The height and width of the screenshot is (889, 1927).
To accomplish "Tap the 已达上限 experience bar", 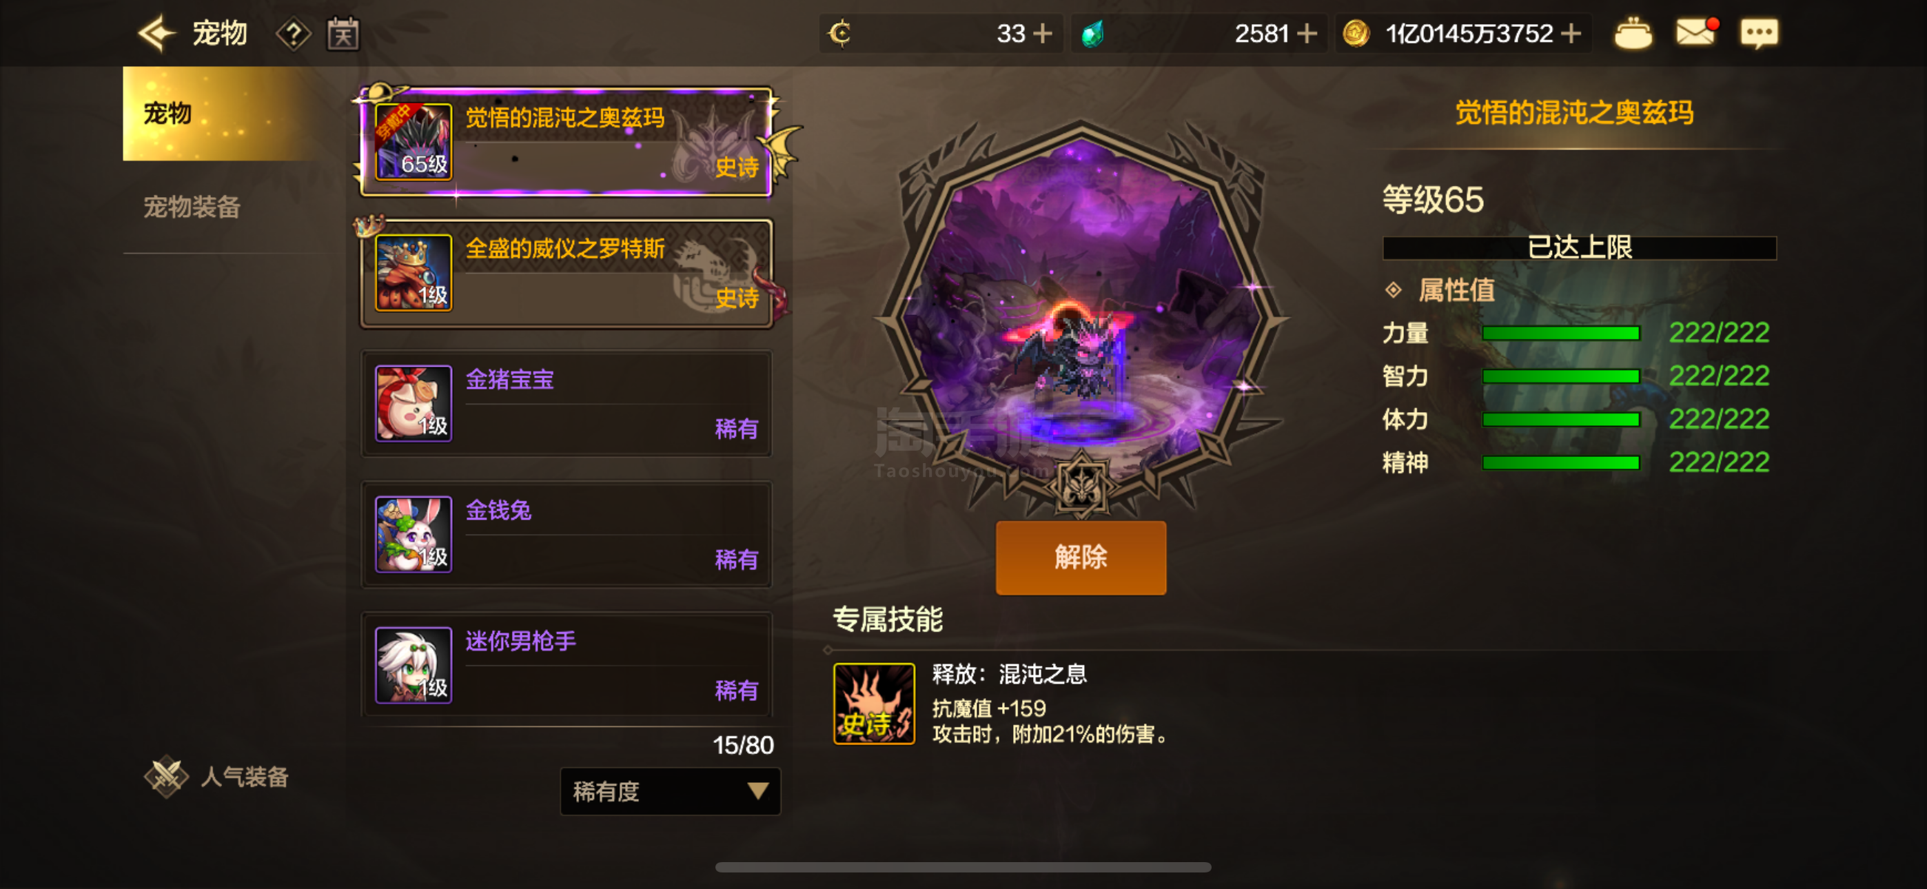I will pos(1579,247).
